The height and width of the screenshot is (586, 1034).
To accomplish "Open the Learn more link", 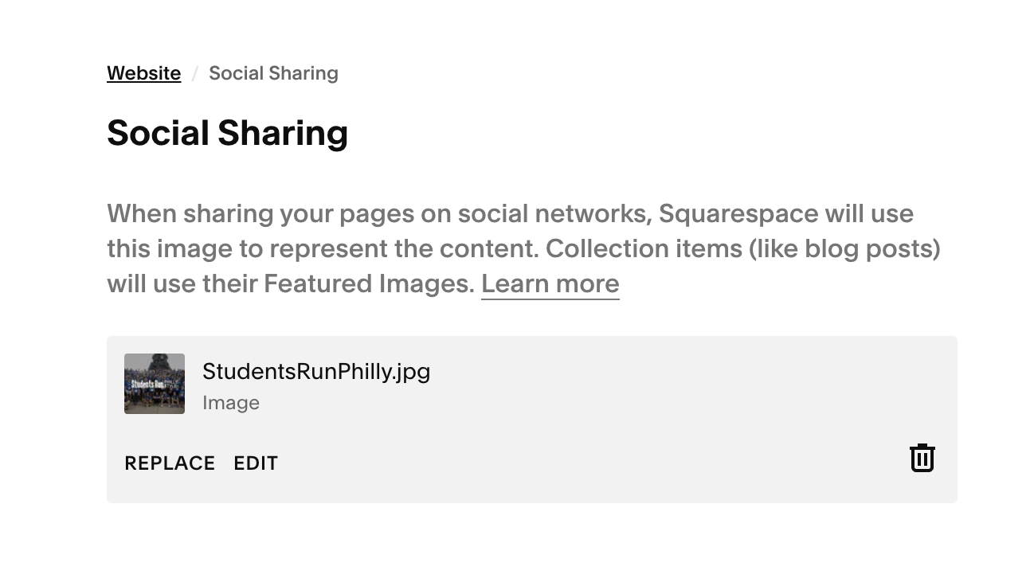I will point(550,283).
